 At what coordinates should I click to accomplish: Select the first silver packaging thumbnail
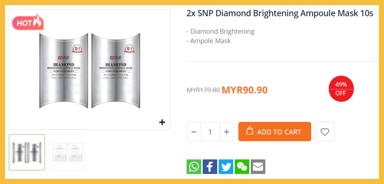[27, 152]
